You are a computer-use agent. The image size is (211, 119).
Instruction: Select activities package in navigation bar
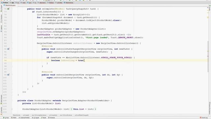coord(59,3)
